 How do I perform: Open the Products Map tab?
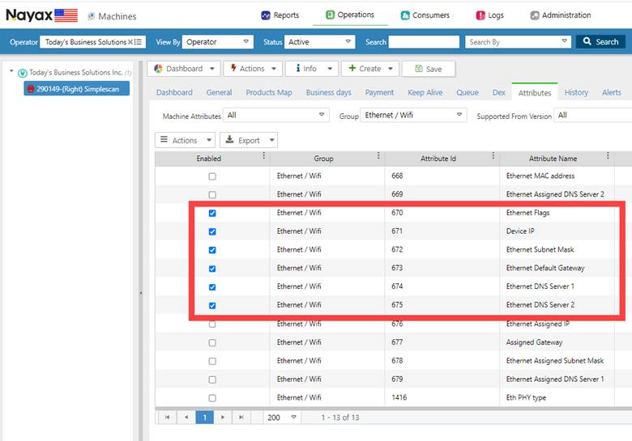point(268,93)
